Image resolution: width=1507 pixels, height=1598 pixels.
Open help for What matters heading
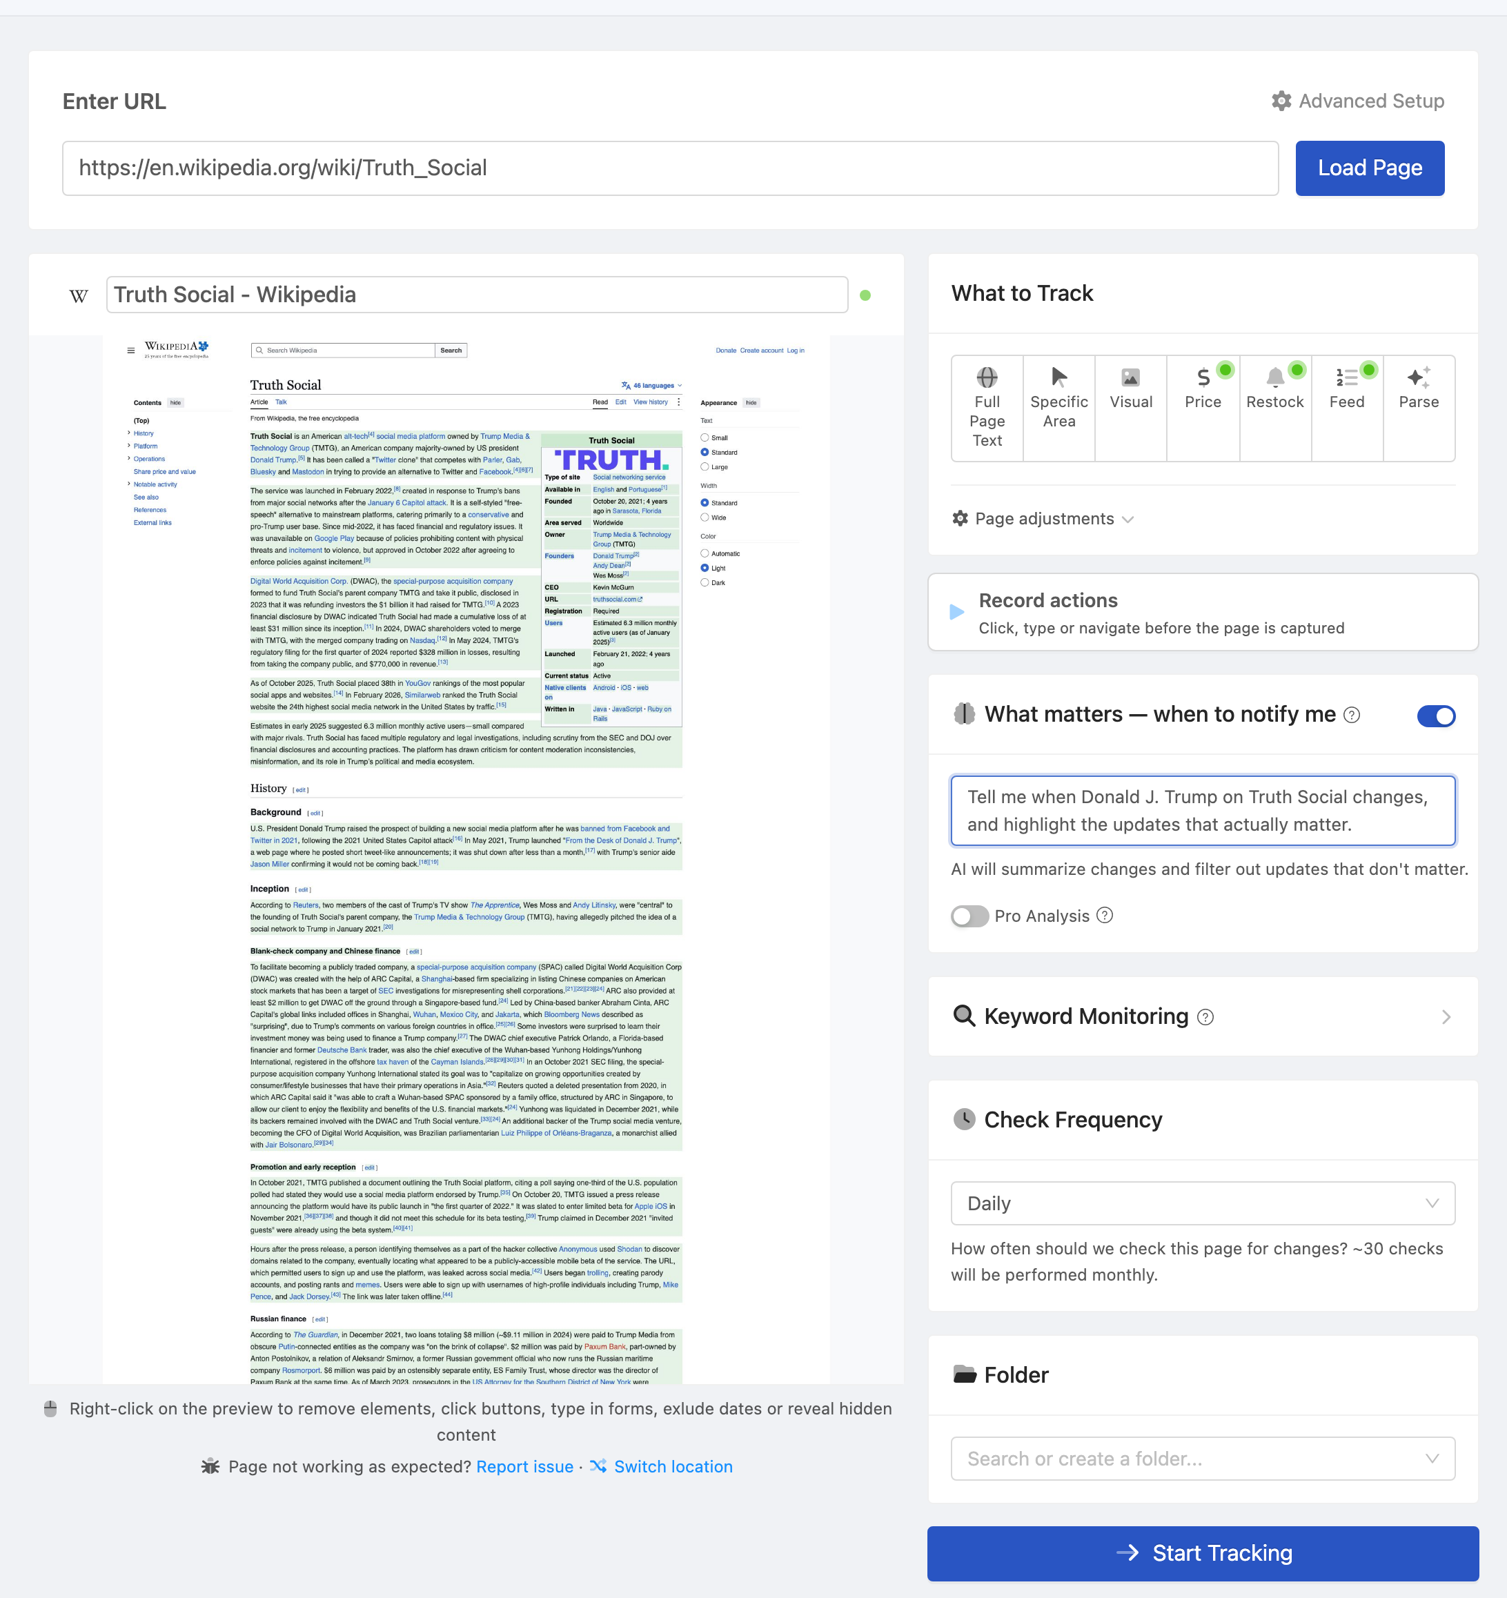[1352, 715]
